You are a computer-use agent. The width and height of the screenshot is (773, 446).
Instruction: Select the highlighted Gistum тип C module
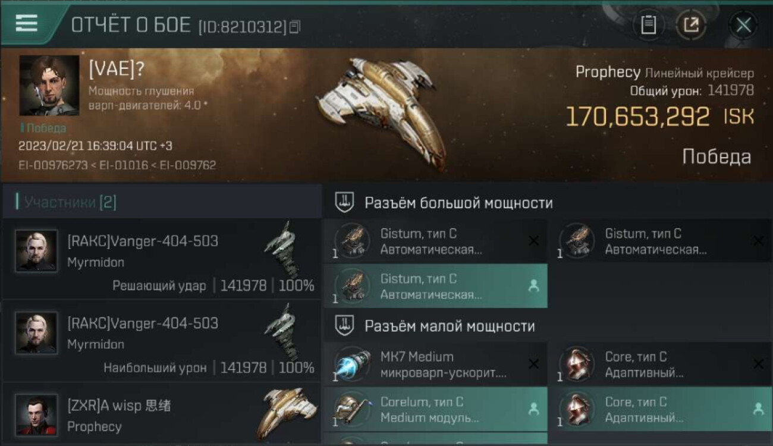[x=435, y=286]
